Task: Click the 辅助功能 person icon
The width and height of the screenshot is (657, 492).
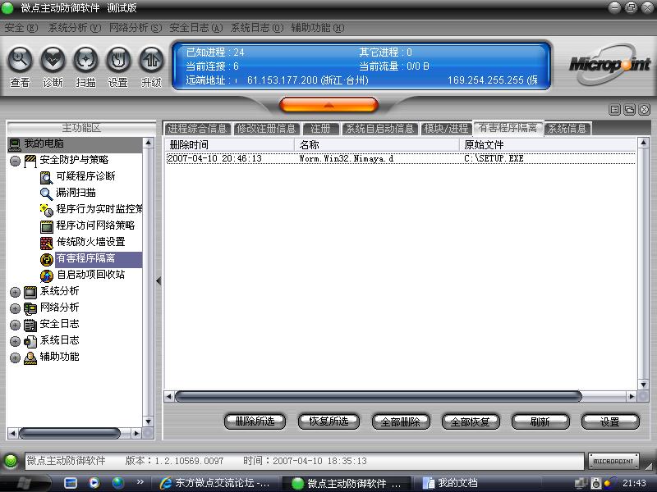Action: click(30, 358)
